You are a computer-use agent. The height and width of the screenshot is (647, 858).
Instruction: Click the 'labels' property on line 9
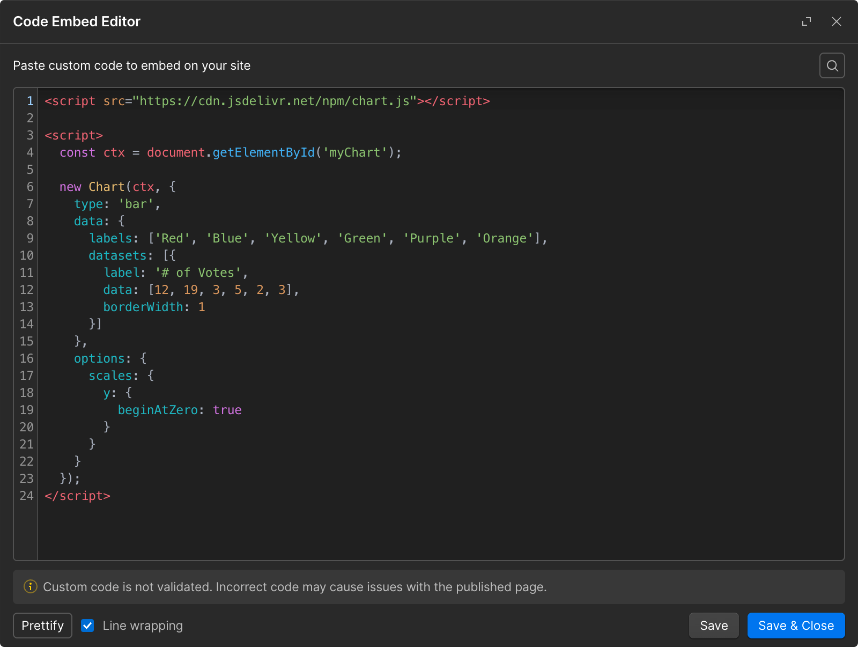[x=110, y=238]
